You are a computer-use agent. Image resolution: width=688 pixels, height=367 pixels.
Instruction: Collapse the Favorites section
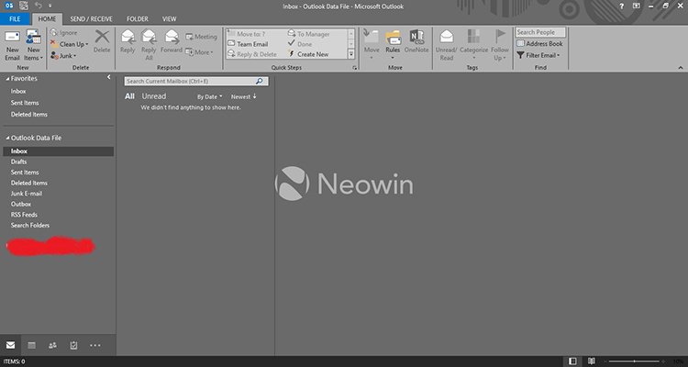[x=7, y=79]
